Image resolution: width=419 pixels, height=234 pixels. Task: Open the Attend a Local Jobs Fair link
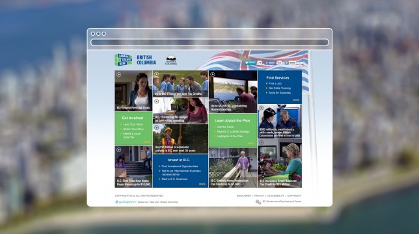click(x=131, y=135)
